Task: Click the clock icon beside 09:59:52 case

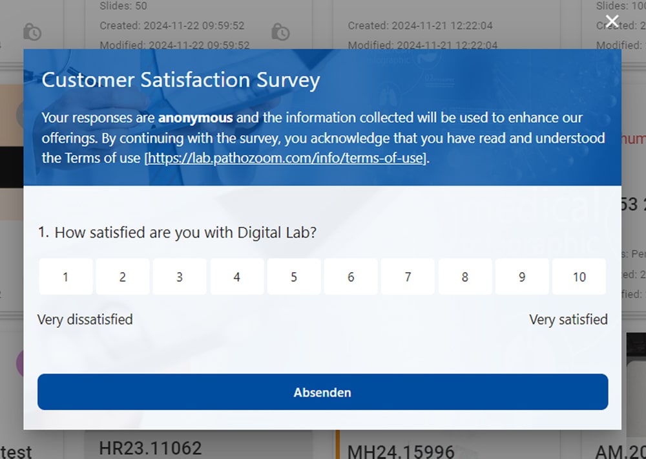Action: point(32,32)
